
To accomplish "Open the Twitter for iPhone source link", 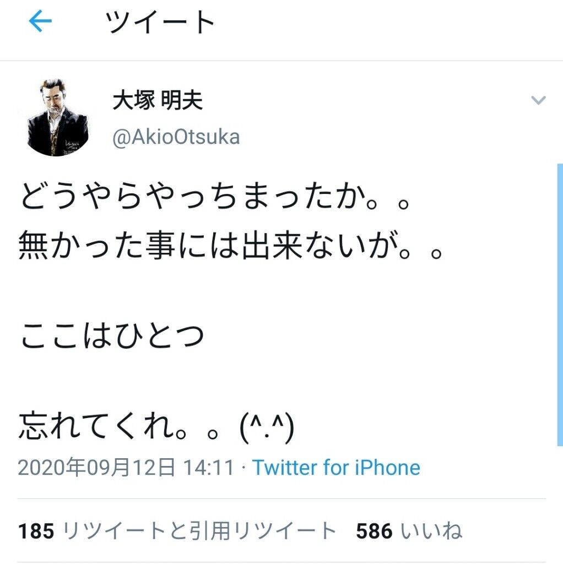I will click(336, 468).
